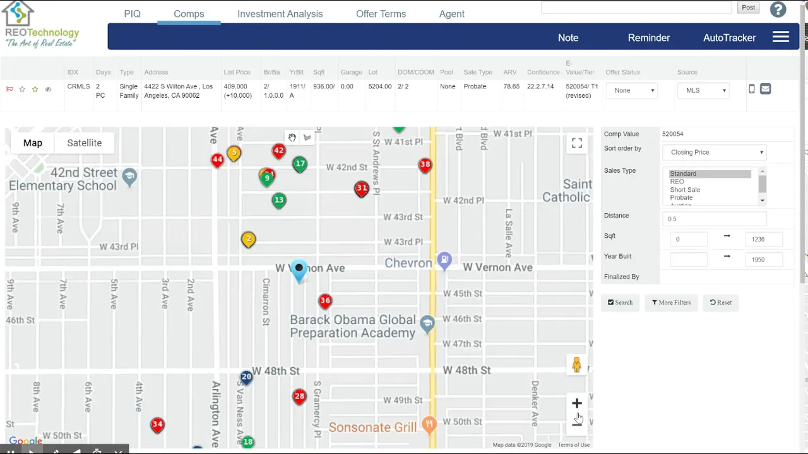This screenshot has height=454, width=808.
Task: Open Google Terms of Use link
Action: point(573,445)
